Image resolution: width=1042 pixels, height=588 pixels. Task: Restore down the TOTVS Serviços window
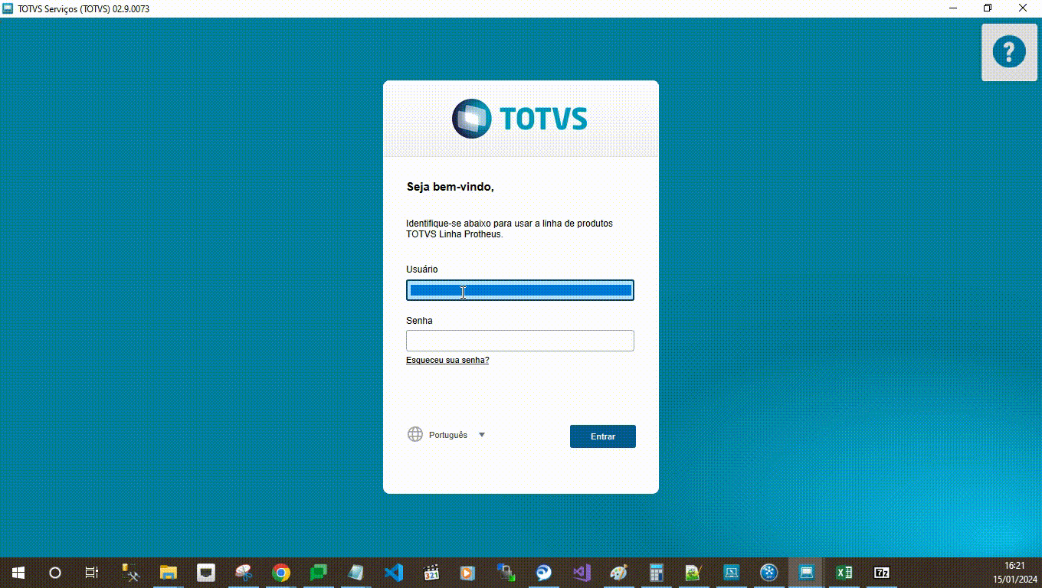(x=988, y=8)
